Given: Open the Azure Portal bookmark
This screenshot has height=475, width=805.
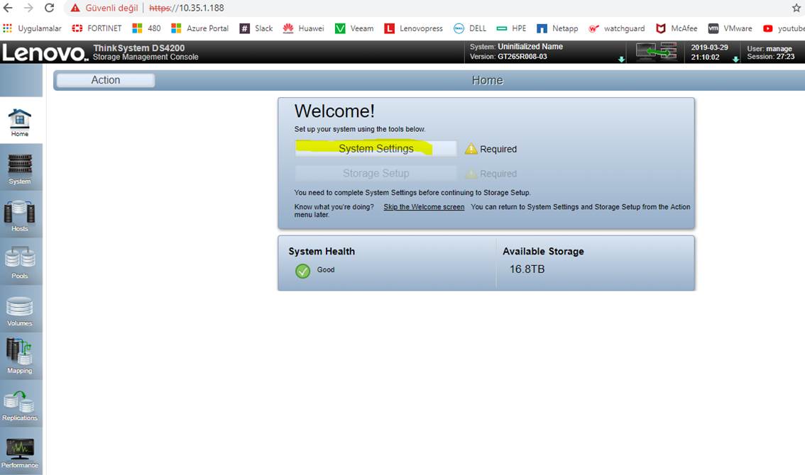Looking at the screenshot, I should 199,28.
